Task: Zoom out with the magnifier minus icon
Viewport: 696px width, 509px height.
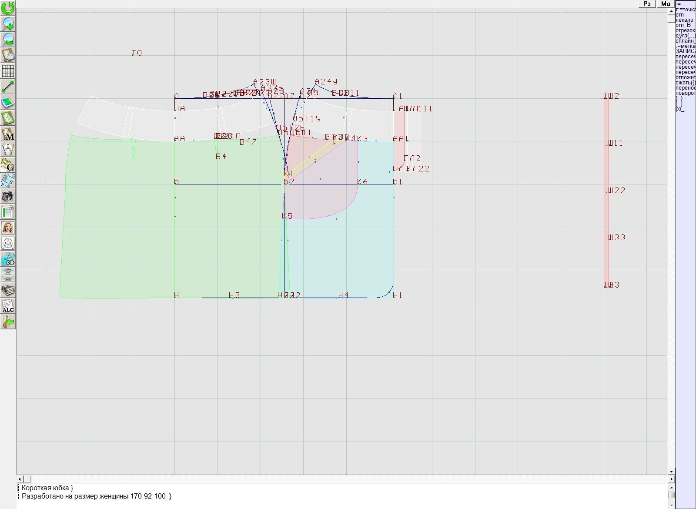Action: 8,39
